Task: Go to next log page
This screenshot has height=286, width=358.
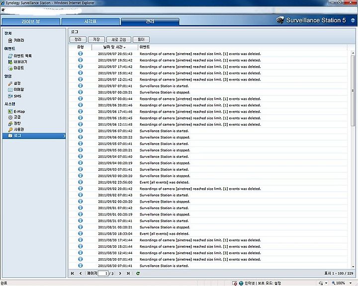Action: [x=120, y=273]
